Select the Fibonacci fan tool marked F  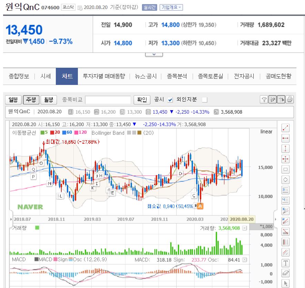(x=285, y=221)
